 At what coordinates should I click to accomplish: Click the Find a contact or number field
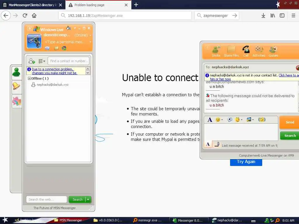(x=68, y=61)
